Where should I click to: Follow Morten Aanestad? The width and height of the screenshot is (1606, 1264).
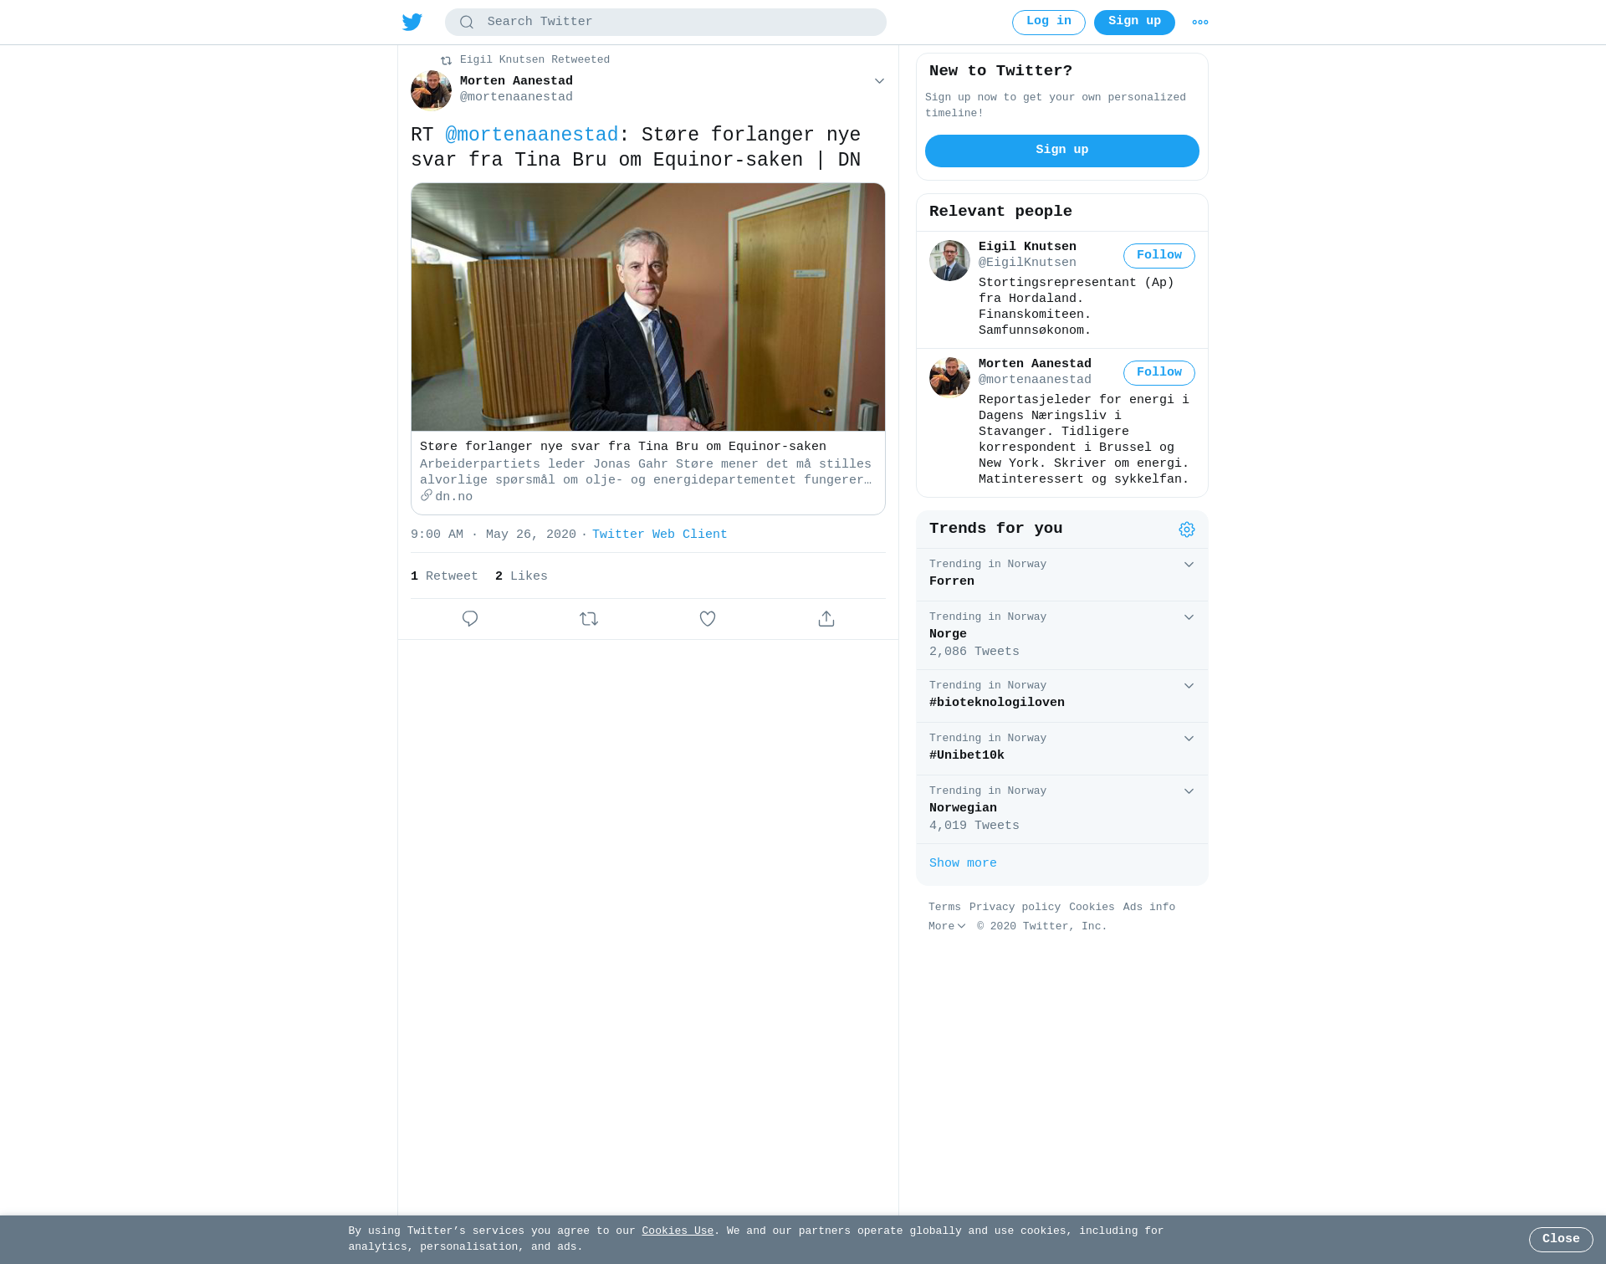click(1158, 373)
